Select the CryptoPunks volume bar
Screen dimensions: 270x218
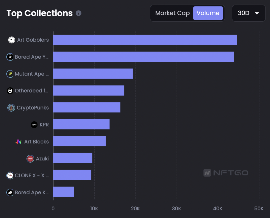pos(87,107)
